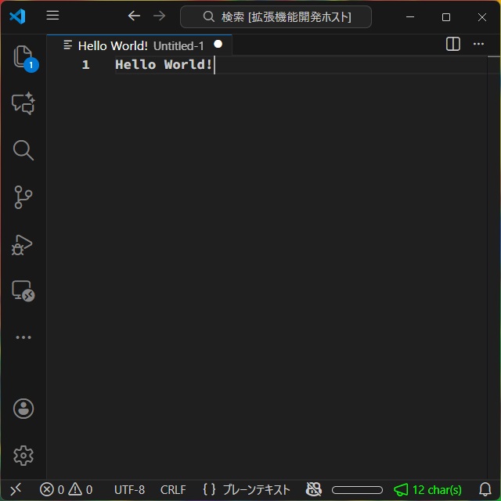This screenshot has width=501, height=501.
Task: Open the Remote Explorer icon
Action: pyautogui.click(x=23, y=291)
